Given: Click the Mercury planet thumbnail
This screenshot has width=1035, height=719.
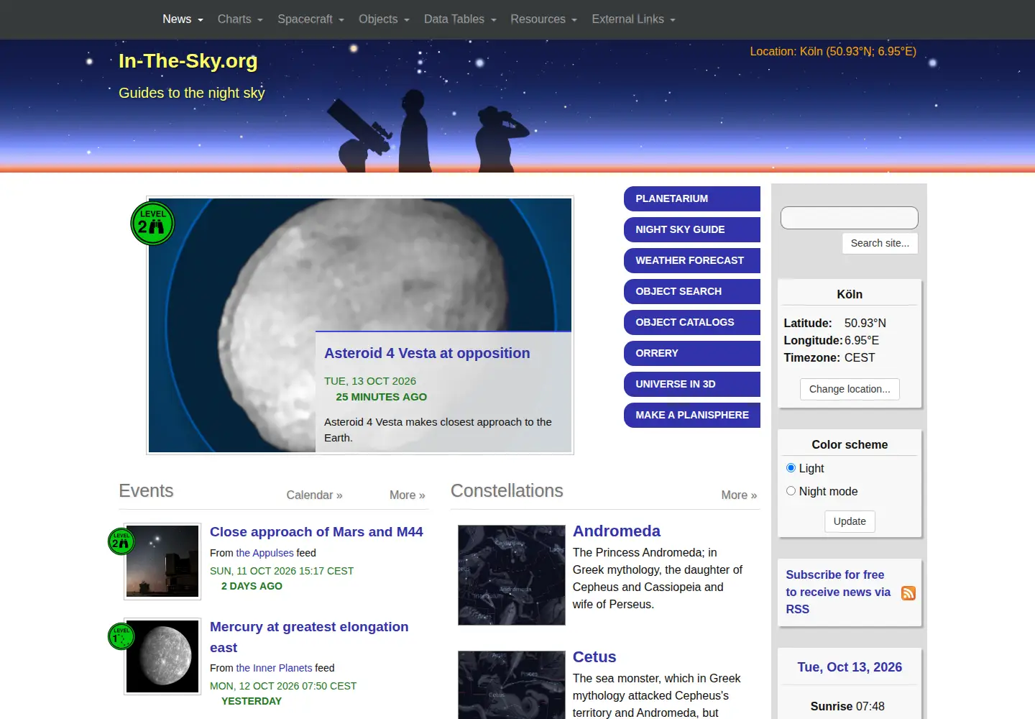Looking at the screenshot, I should [162, 657].
